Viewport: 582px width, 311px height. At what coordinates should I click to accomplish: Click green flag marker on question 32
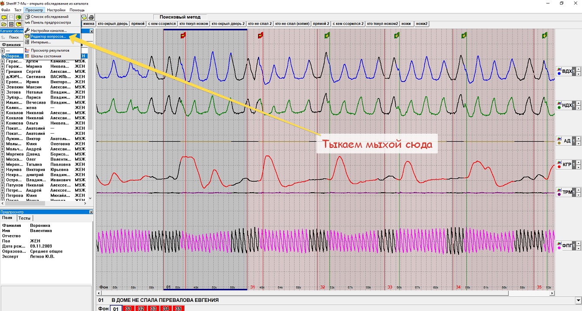pyautogui.click(x=327, y=36)
